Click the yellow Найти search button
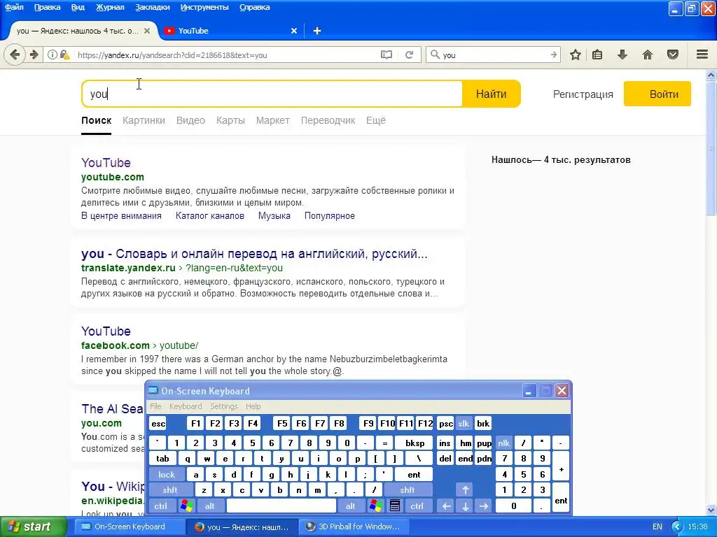 point(491,94)
